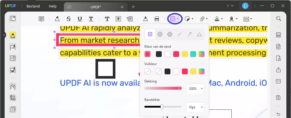
Task: Open the page tools stack sidebar icon
Action: pos(13,109)
